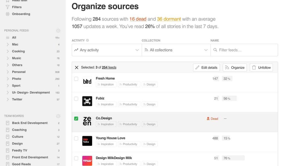Clear selection with the X icon

click(x=76, y=68)
